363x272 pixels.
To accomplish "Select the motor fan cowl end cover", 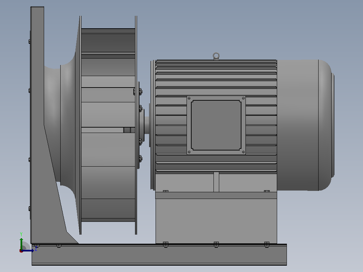I will point(306,125).
